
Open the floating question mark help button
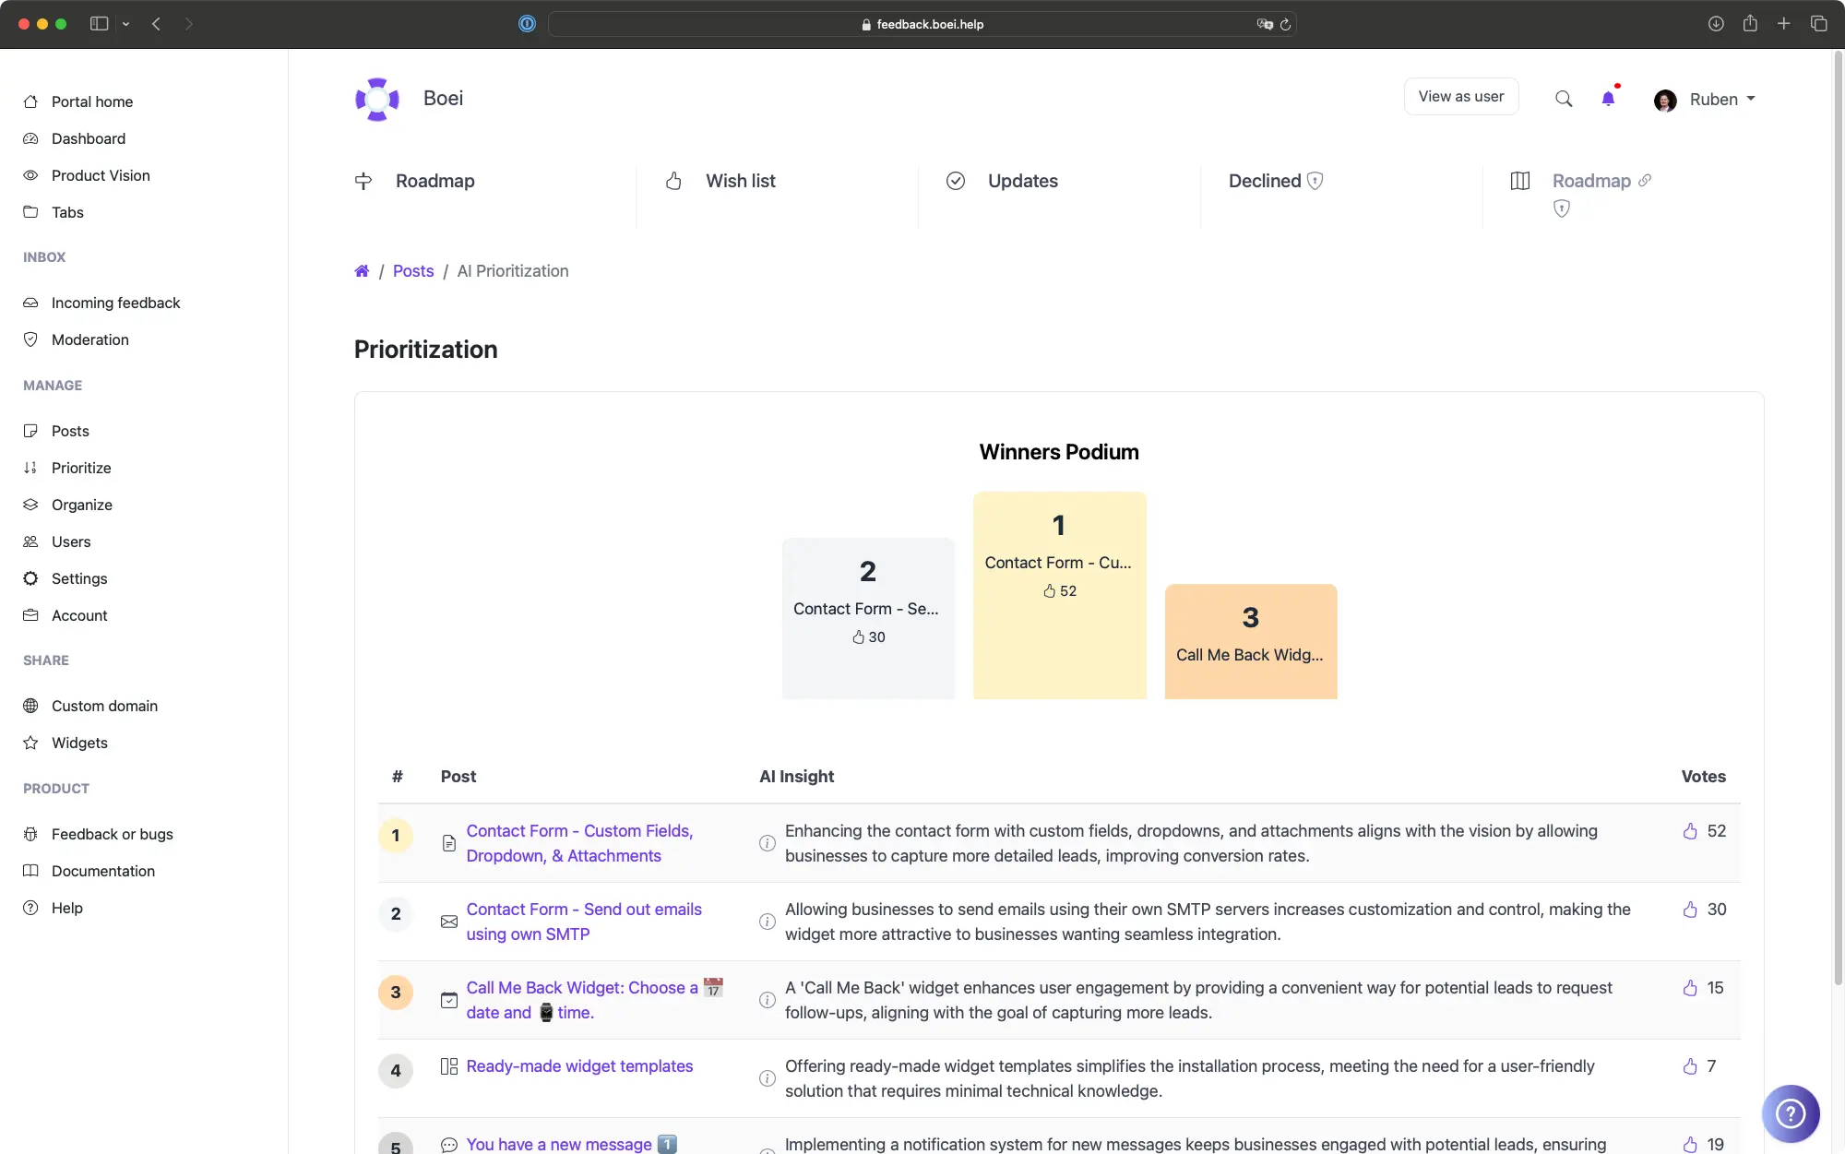coord(1791,1113)
